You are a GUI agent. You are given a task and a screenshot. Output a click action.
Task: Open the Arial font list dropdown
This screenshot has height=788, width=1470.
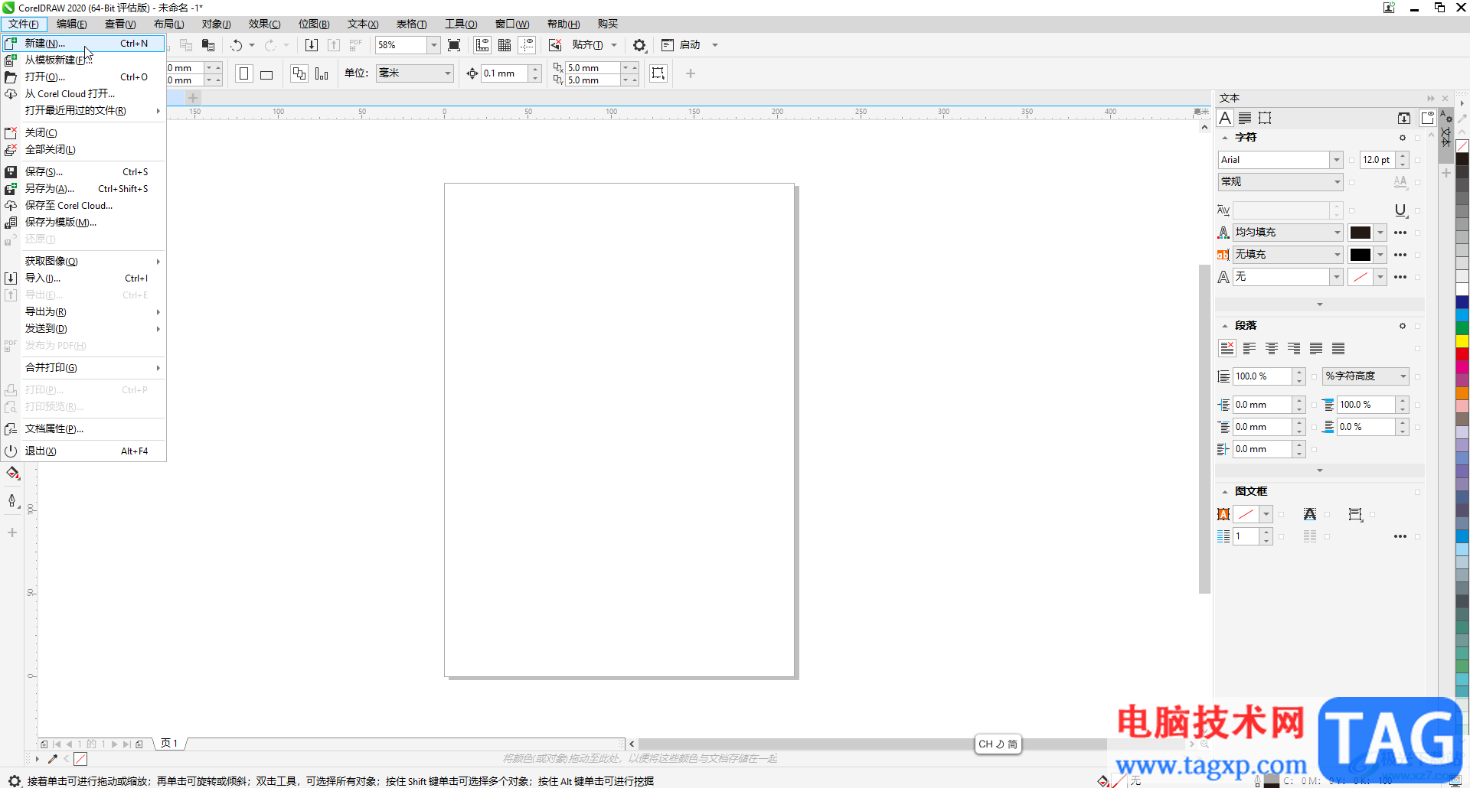point(1336,160)
